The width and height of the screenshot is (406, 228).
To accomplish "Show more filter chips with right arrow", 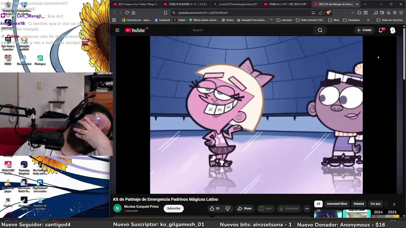I will point(394,204).
